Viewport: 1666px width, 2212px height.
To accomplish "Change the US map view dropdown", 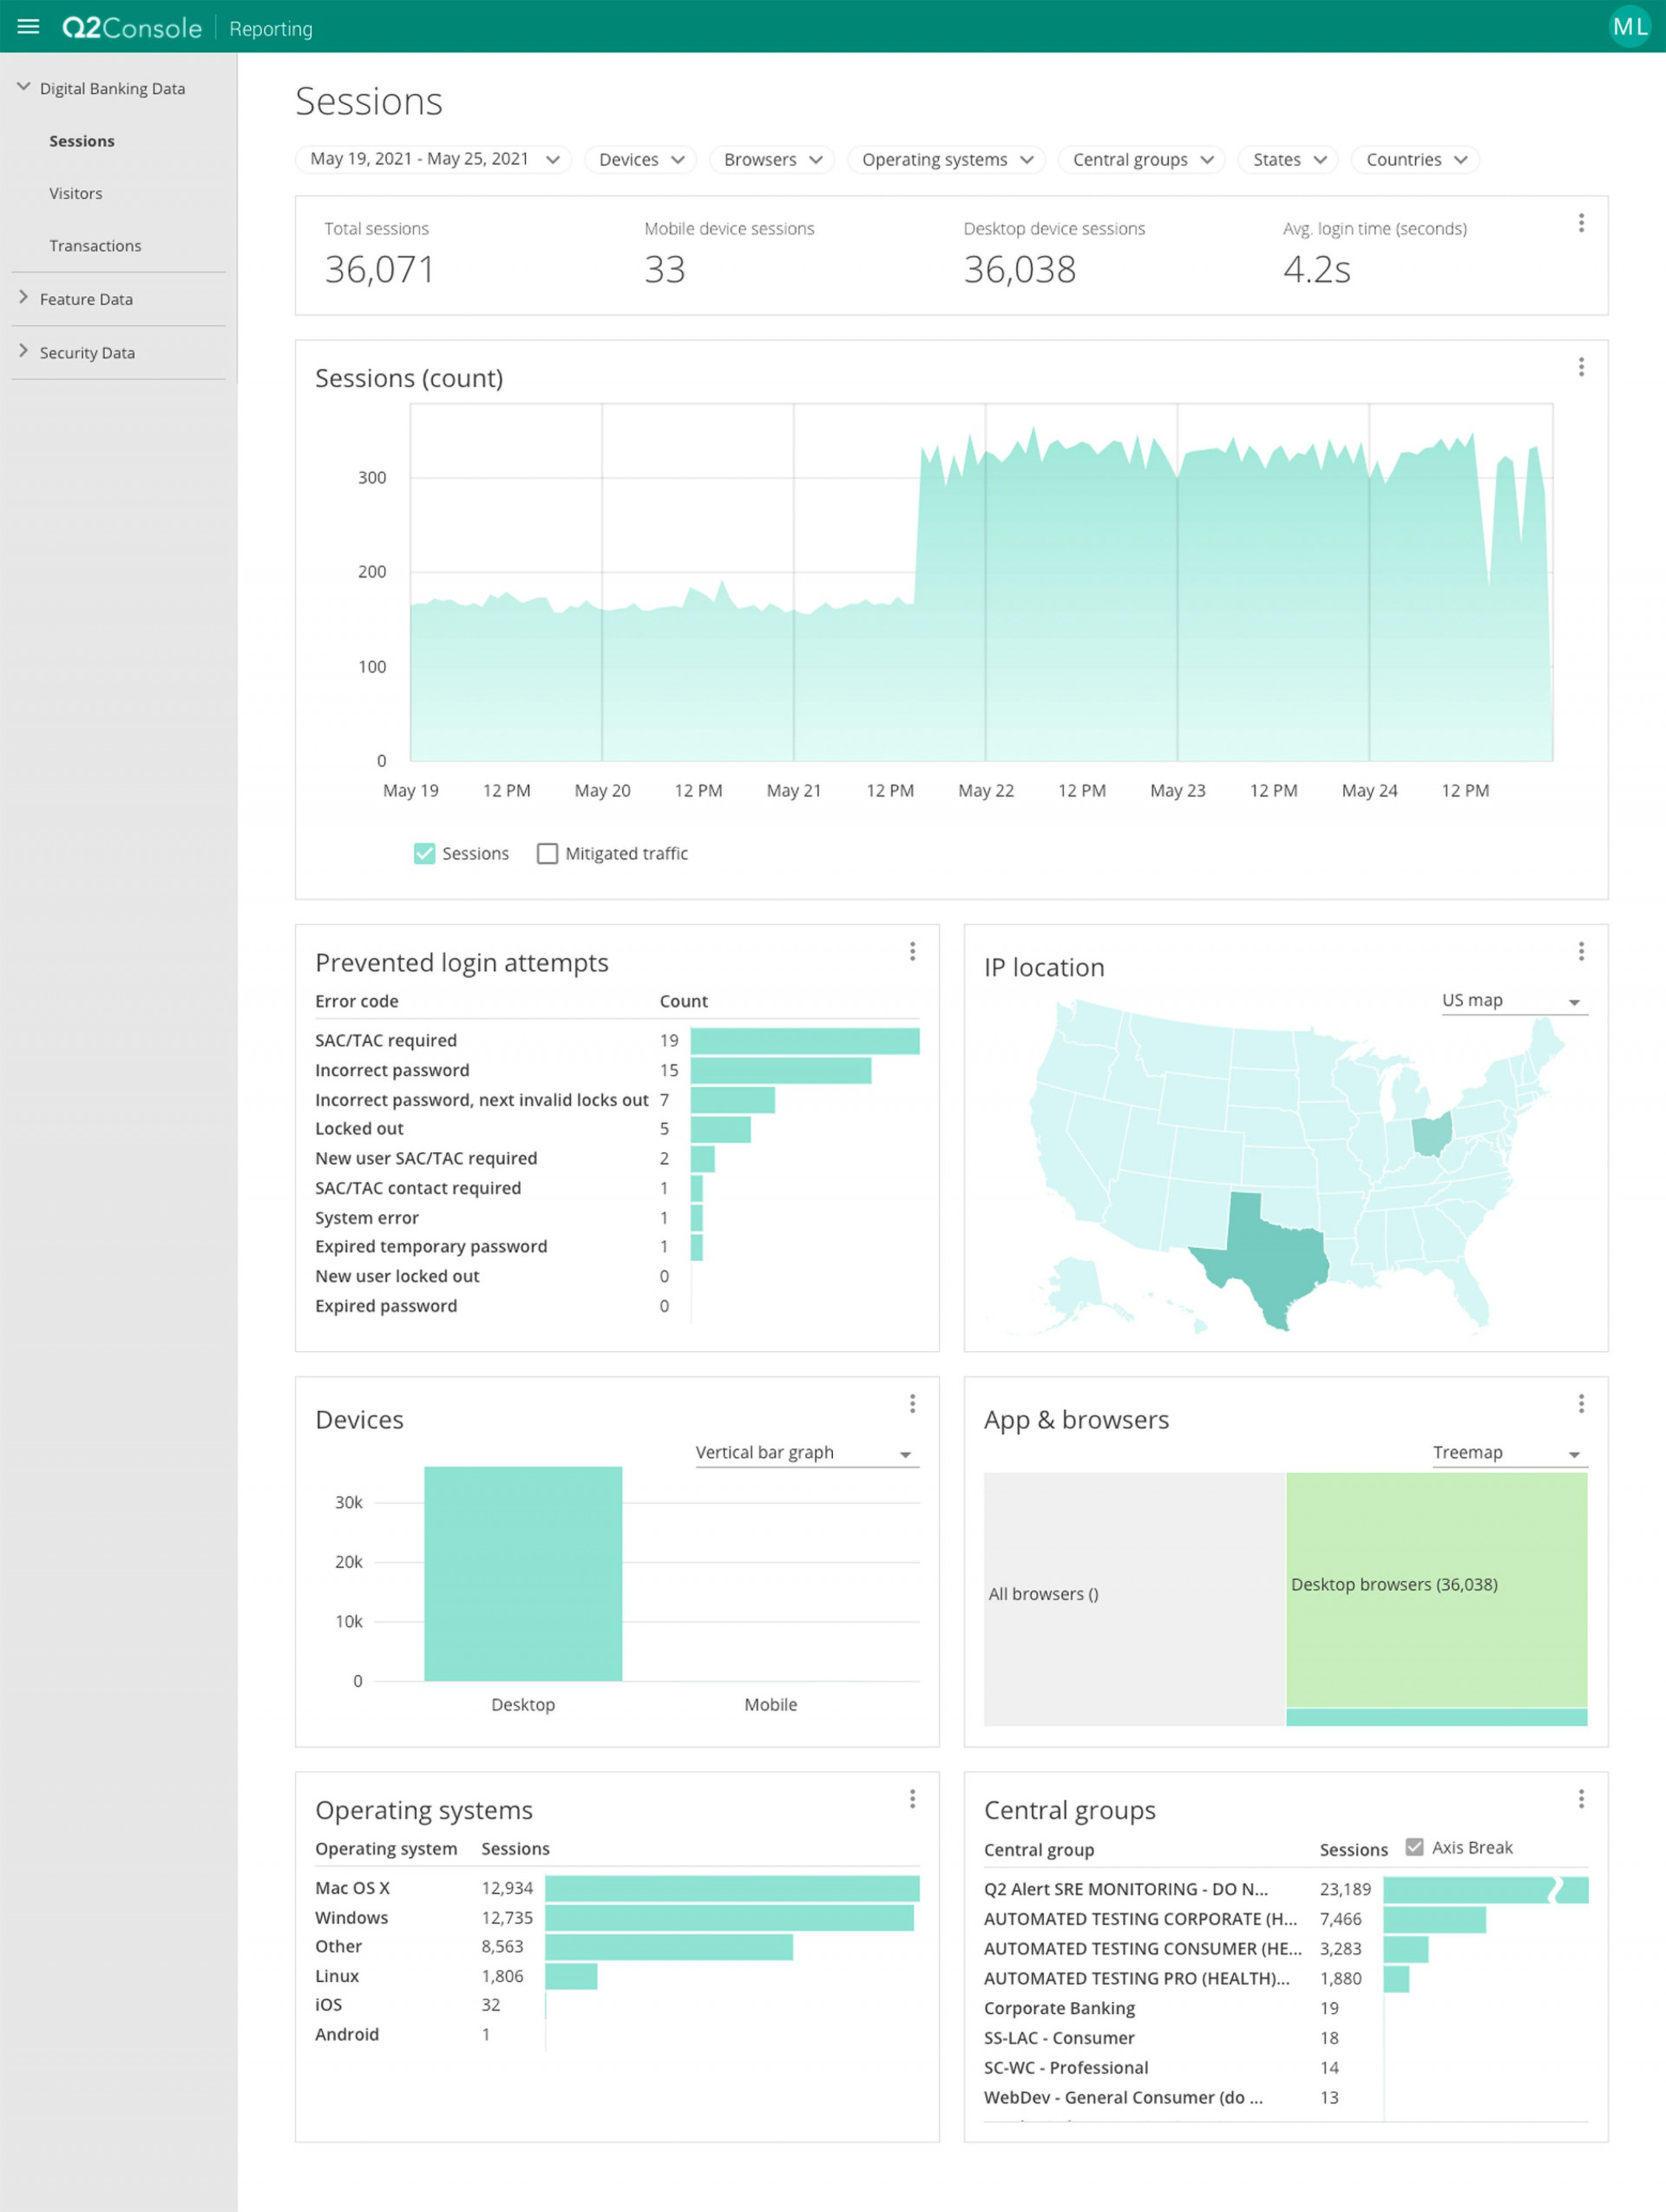I will 1512,1000.
